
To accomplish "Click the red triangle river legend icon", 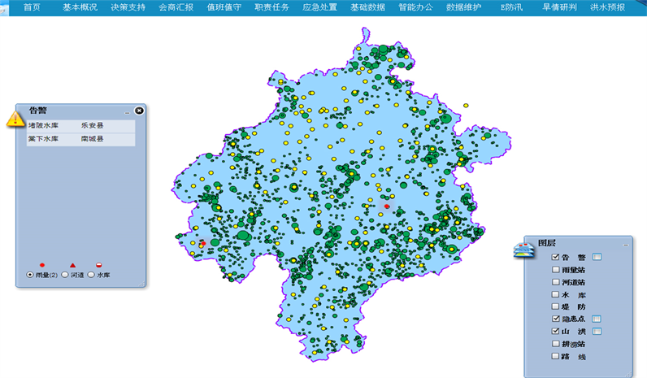I will click(72, 265).
